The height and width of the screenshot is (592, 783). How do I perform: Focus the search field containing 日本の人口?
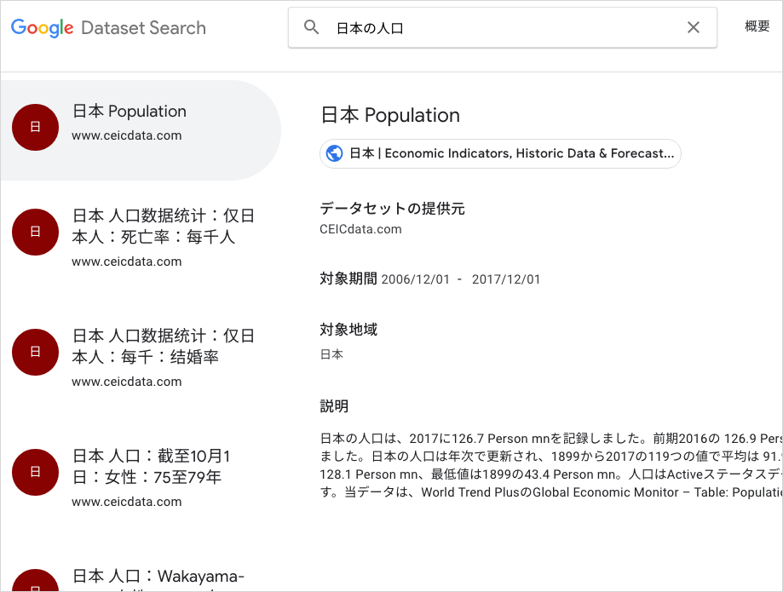[503, 28]
